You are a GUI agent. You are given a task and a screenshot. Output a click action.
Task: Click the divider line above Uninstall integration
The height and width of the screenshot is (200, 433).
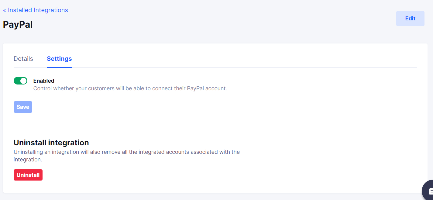point(131,125)
